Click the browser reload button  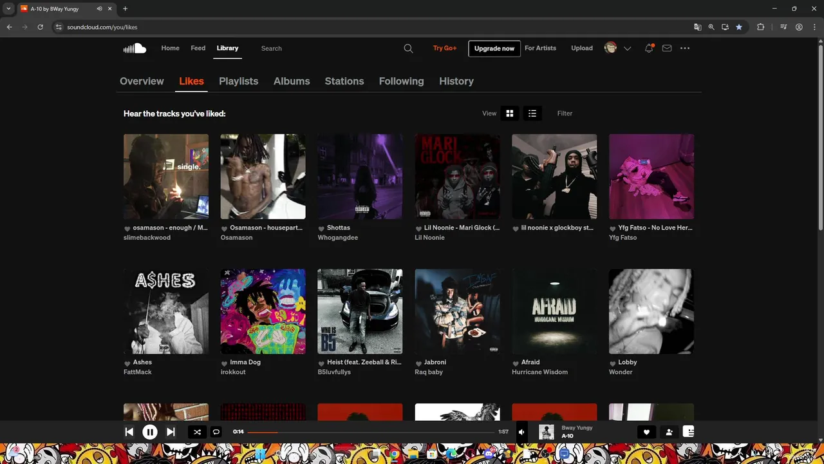[x=40, y=27]
